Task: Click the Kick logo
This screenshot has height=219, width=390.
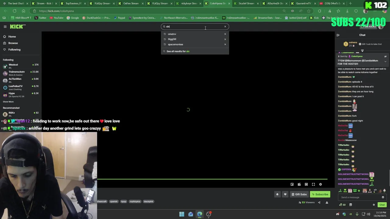Action: [17, 27]
